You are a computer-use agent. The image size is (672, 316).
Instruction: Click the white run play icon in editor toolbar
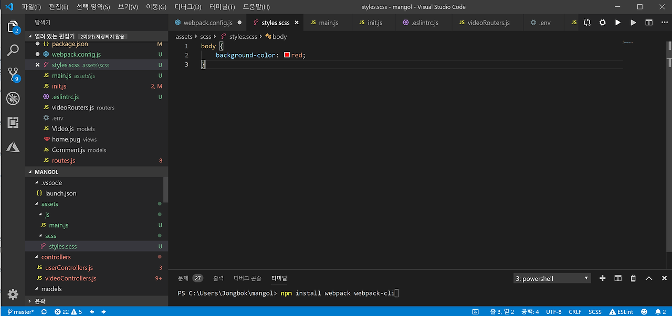(618, 23)
